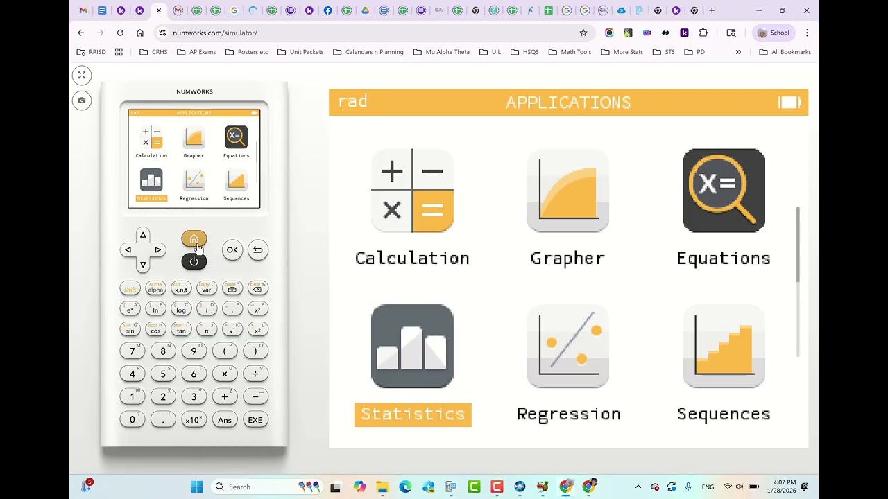Click the calculator backspace key
This screenshot has width=888, height=499.
(257, 289)
